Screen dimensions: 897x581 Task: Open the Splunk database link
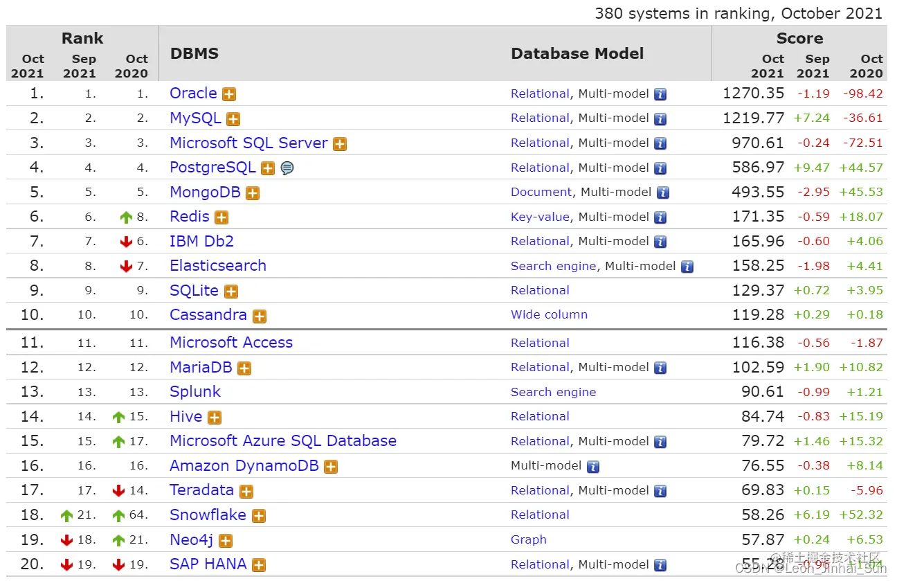(x=195, y=391)
